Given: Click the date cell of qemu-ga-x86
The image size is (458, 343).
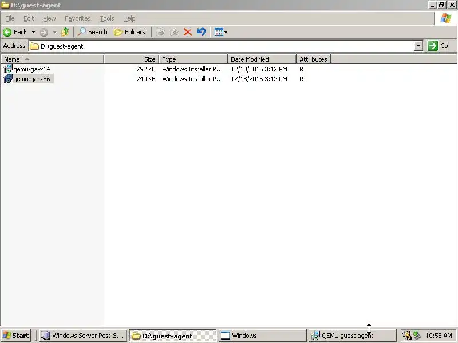Looking at the screenshot, I should click(x=259, y=79).
